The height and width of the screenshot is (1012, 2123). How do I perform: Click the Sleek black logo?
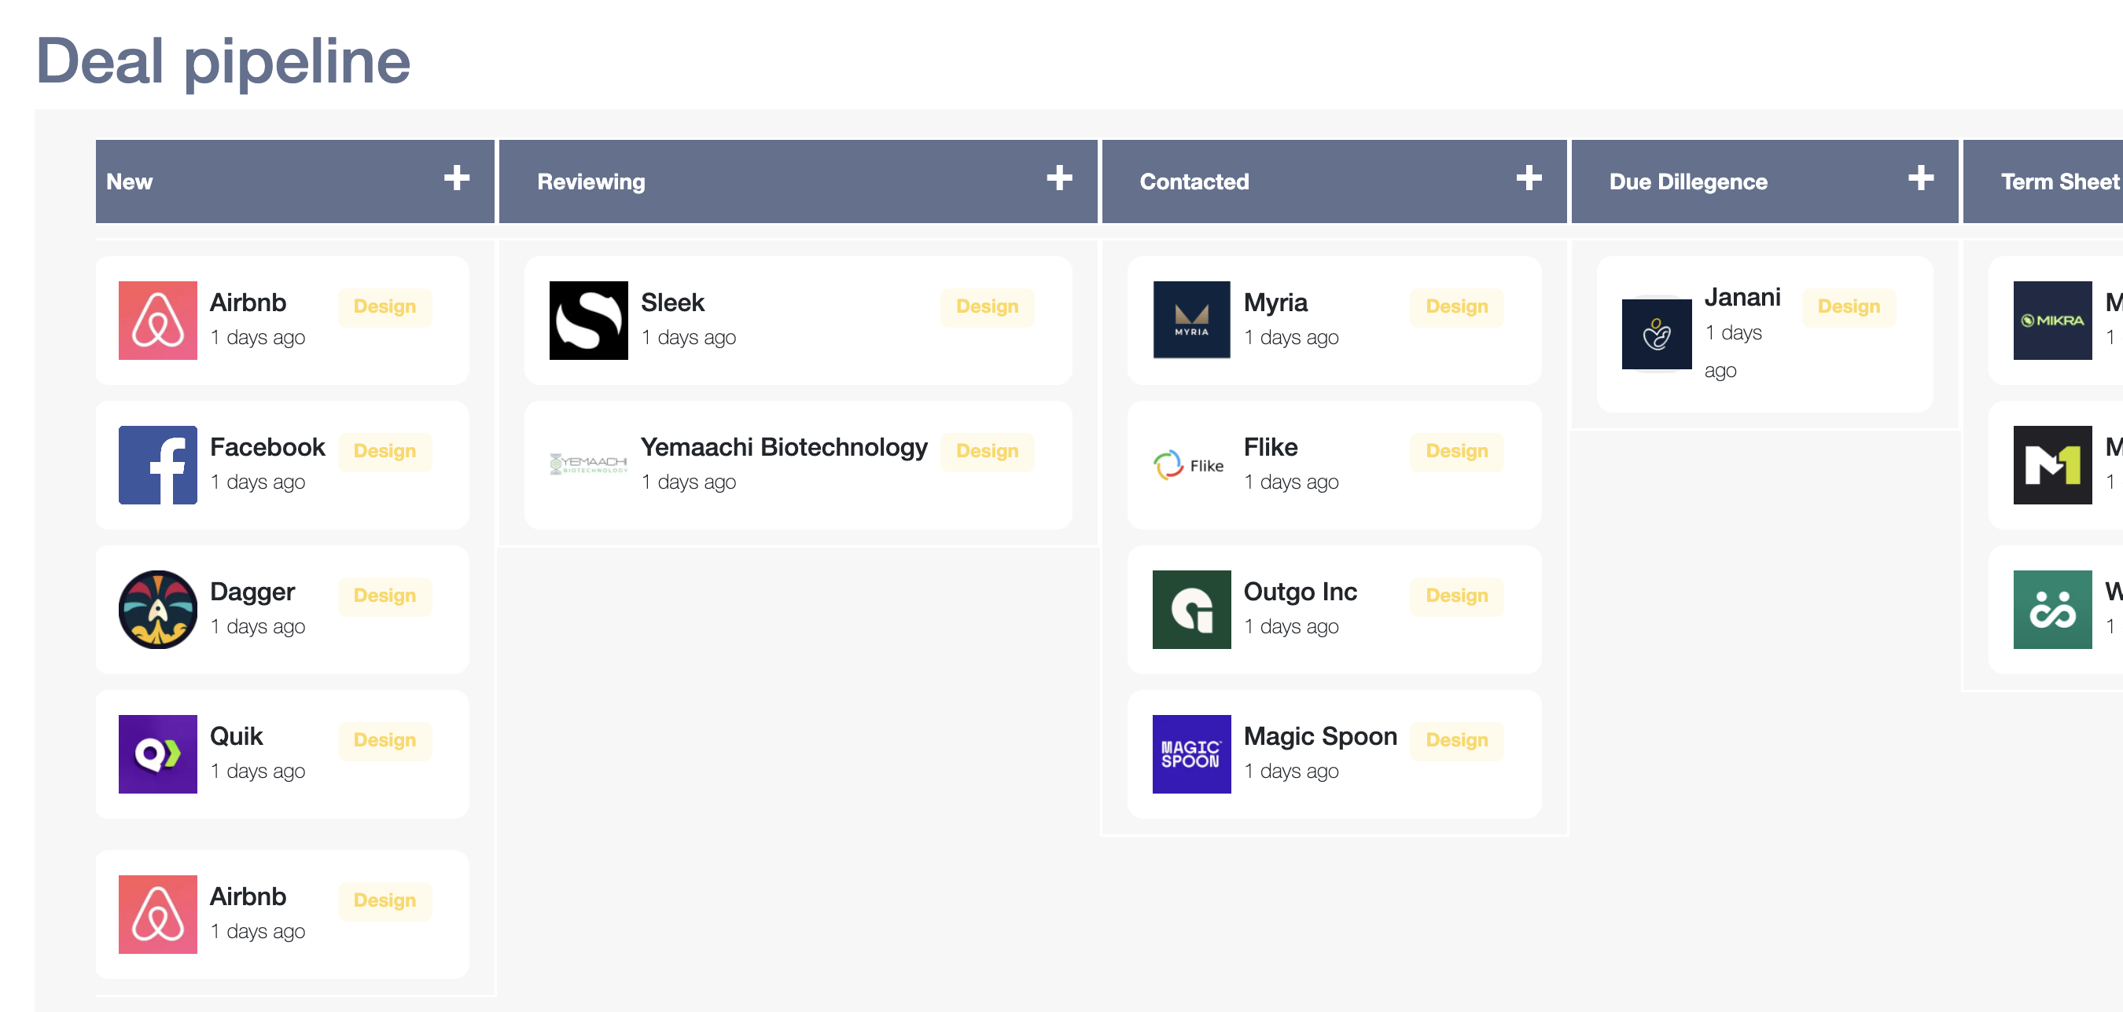point(588,321)
